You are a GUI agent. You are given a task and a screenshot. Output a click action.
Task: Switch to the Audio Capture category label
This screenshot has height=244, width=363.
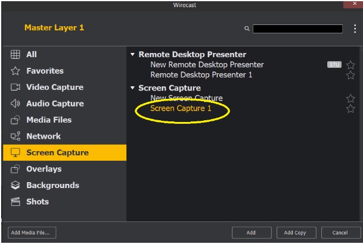pos(55,104)
